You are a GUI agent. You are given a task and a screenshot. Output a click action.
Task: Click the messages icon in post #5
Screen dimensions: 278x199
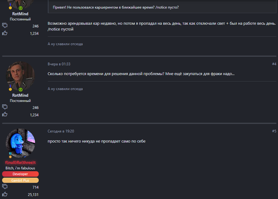pos(5,187)
